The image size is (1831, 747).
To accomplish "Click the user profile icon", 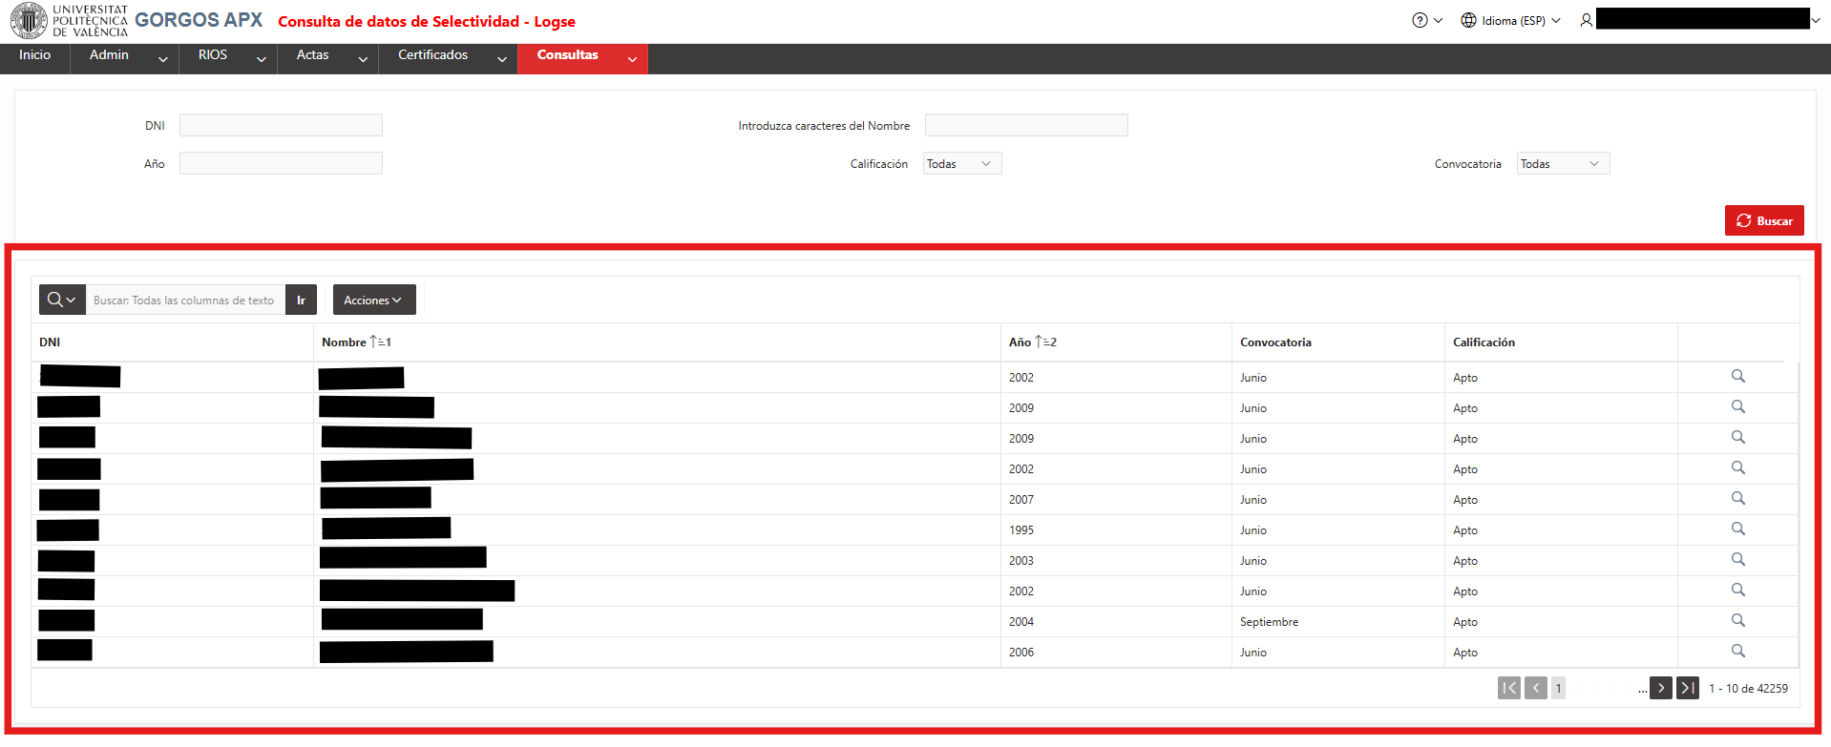I will 1586,20.
